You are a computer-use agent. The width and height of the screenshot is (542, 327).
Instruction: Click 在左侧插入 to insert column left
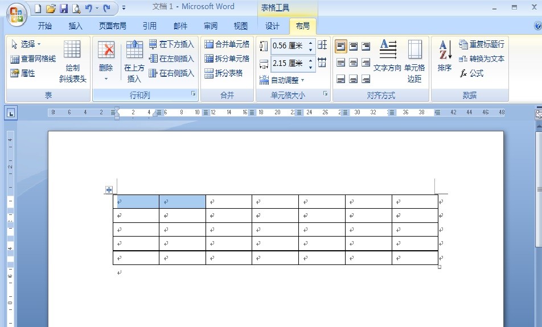[171, 59]
